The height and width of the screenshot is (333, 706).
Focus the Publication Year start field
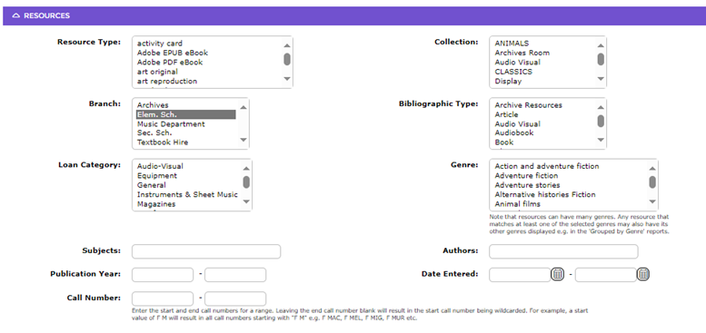[163, 275]
